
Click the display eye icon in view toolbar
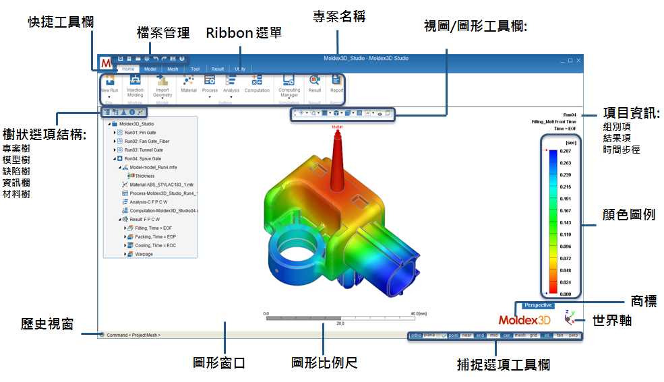[x=380, y=113]
